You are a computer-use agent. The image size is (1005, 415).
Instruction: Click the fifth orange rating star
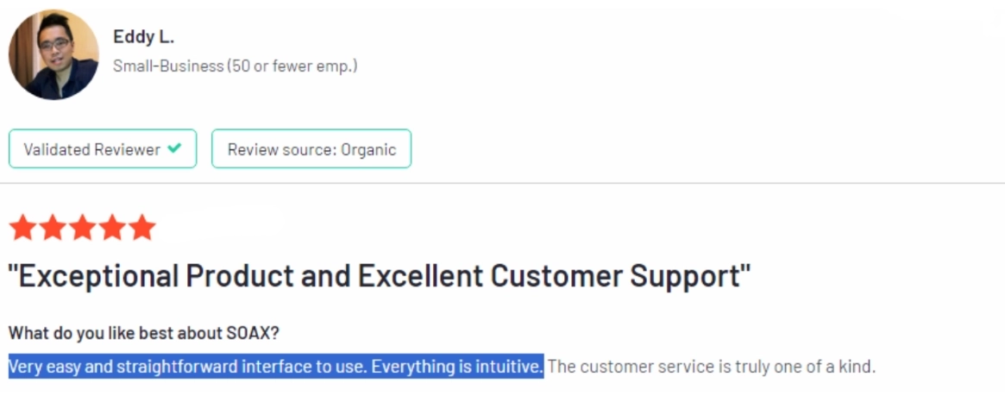click(x=142, y=228)
